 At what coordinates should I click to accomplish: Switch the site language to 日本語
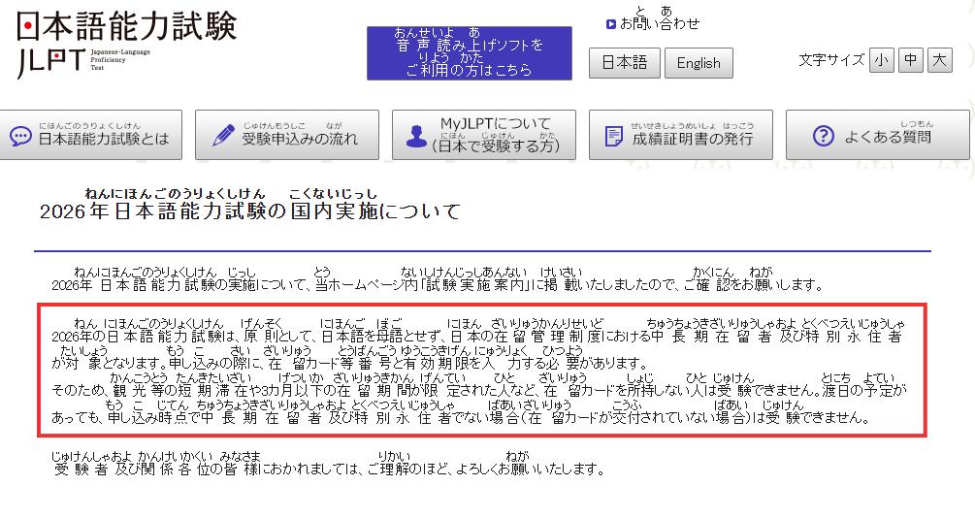pyautogui.click(x=624, y=63)
